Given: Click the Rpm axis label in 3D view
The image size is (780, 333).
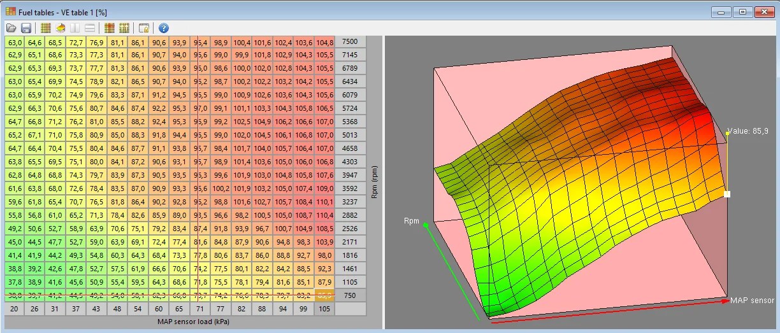Looking at the screenshot, I should [411, 221].
